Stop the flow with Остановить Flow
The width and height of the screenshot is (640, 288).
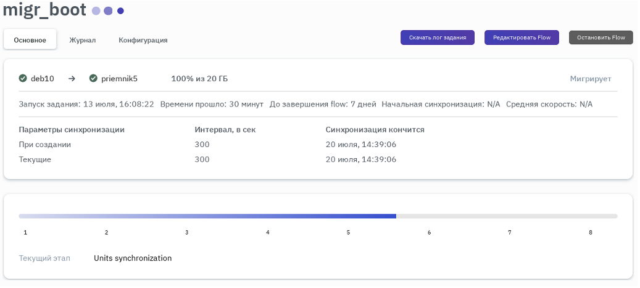601,38
